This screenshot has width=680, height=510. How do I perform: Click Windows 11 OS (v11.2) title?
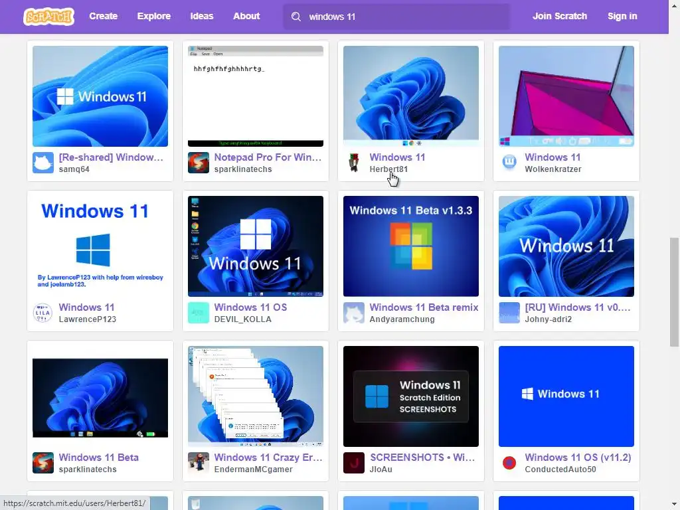(x=578, y=458)
